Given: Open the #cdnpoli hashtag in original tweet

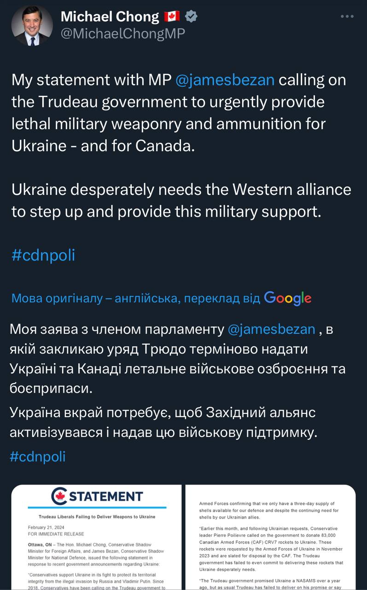Looking at the screenshot, I should 43,255.
